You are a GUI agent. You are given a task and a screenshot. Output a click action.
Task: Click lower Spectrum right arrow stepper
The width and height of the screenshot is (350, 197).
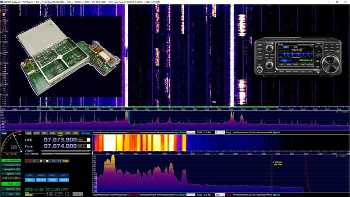[193, 195]
